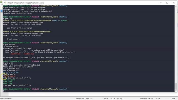Click the green '+3rd line' diff line
This screenshot has width=178, height=100.
pyautogui.click(x=8, y=82)
